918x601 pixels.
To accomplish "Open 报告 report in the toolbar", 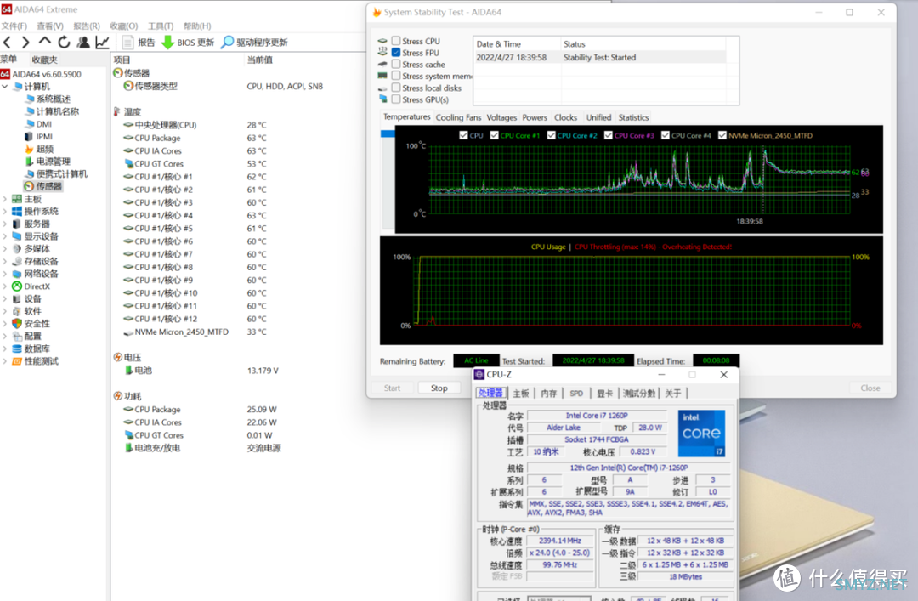I will [x=139, y=43].
